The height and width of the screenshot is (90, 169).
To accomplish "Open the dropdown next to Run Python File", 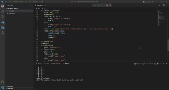I will (161, 5).
